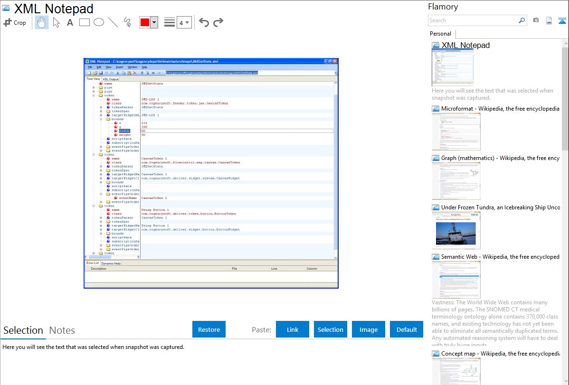Activate the hand pan tool
Image resolution: width=569 pixels, height=385 pixels.
coord(42,22)
